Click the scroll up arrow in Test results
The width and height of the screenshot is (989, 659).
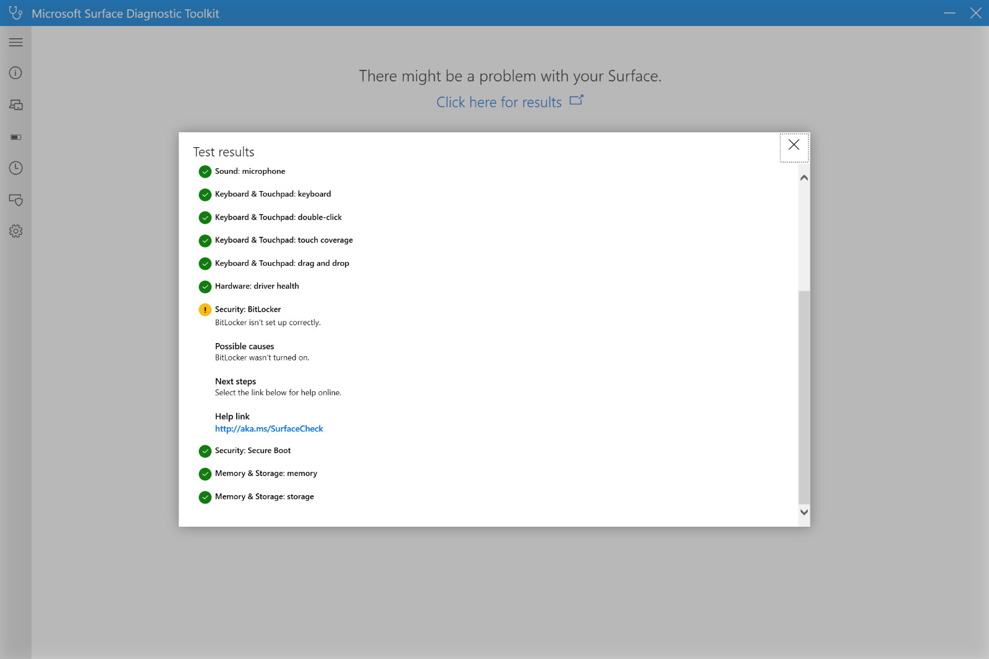click(x=804, y=178)
